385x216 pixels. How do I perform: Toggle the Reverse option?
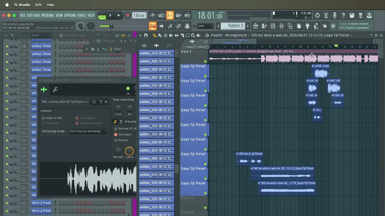pyautogui.click(x=115, y=140)
